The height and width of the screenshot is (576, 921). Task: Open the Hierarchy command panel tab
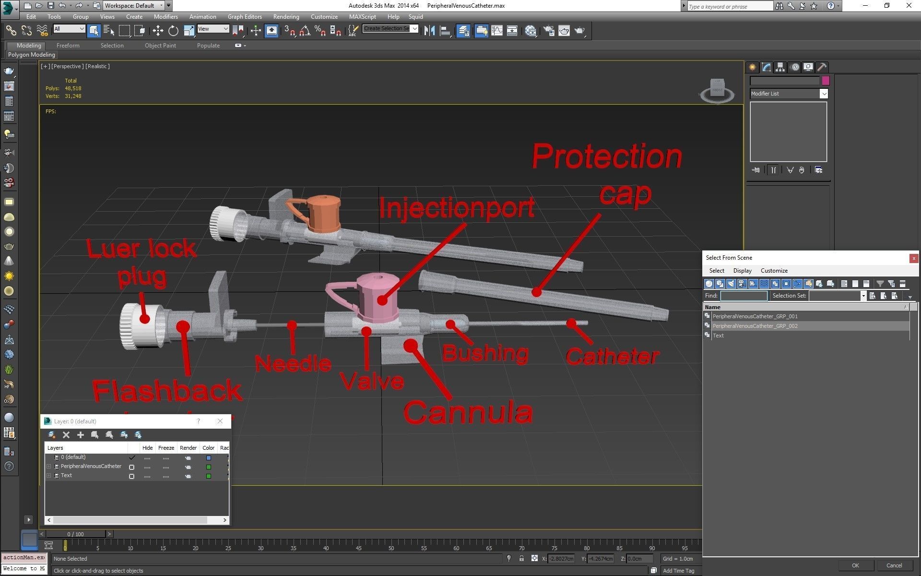[x=780, y=67]
